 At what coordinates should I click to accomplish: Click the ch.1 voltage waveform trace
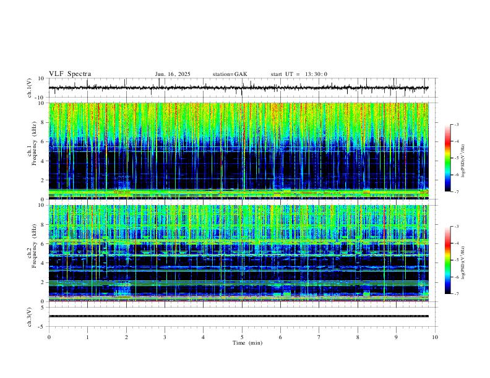click(x=238, y=88)
